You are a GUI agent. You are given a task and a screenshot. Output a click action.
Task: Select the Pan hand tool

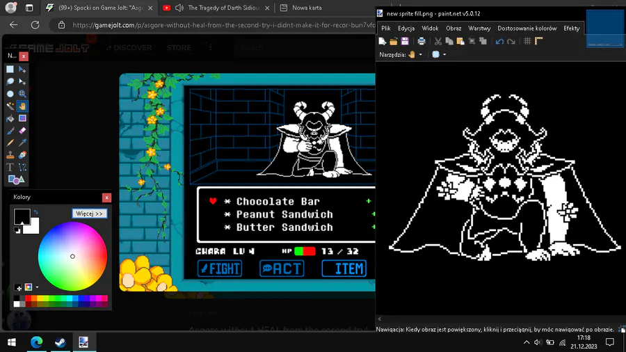tap(22, 106)
